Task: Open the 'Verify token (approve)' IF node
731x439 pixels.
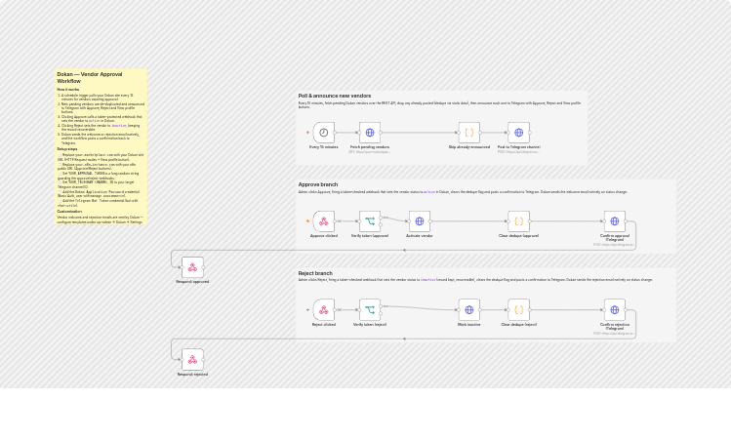Action: click(370, 221)
